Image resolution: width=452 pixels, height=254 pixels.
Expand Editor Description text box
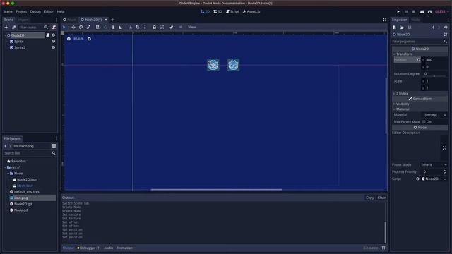coord(444,148)
